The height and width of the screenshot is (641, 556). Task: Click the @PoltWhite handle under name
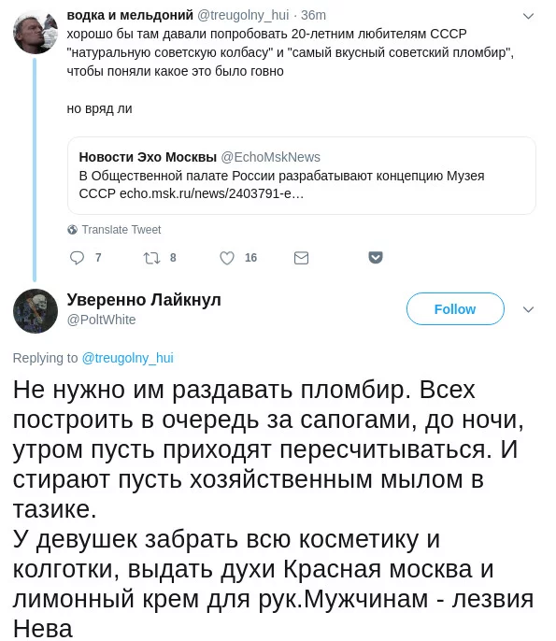pyautogui.click(x=101, y=320)
